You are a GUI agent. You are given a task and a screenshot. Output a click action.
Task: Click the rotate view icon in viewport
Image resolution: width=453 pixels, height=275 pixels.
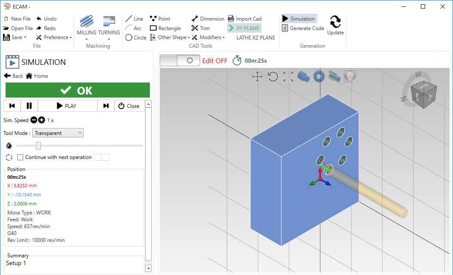tap(273, 77)
